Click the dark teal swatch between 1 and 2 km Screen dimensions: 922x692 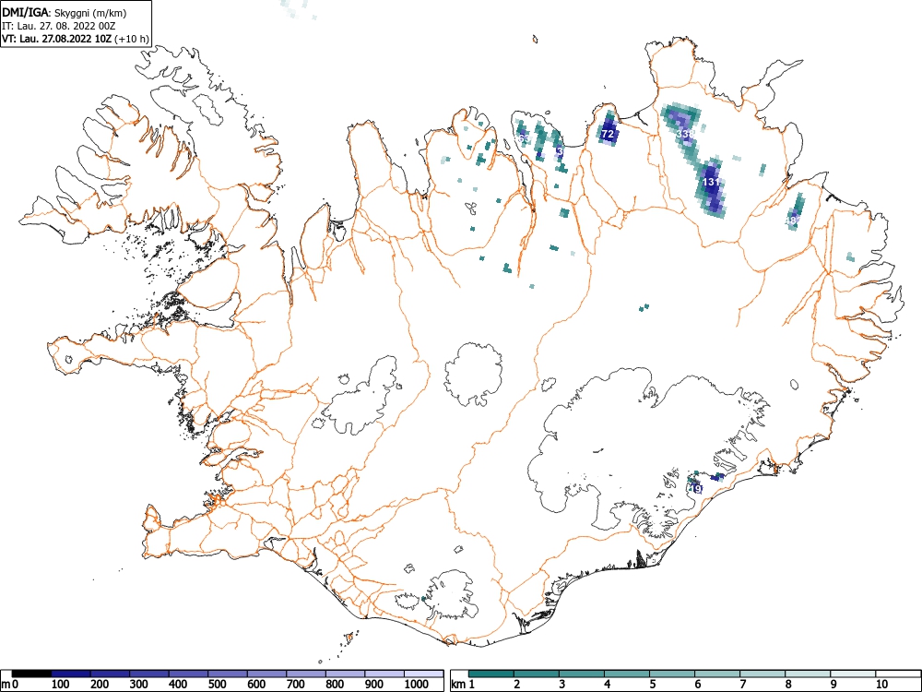tap(491, 674)
